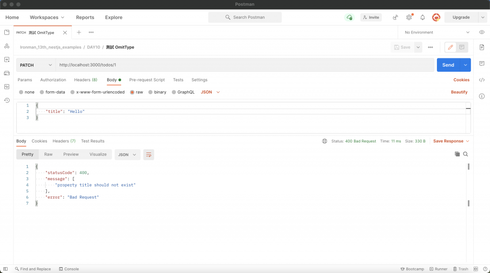The height and width of the screenshot is (273, 490).
Task: Open Test Results tab
Action: click(x=93, y=141)
